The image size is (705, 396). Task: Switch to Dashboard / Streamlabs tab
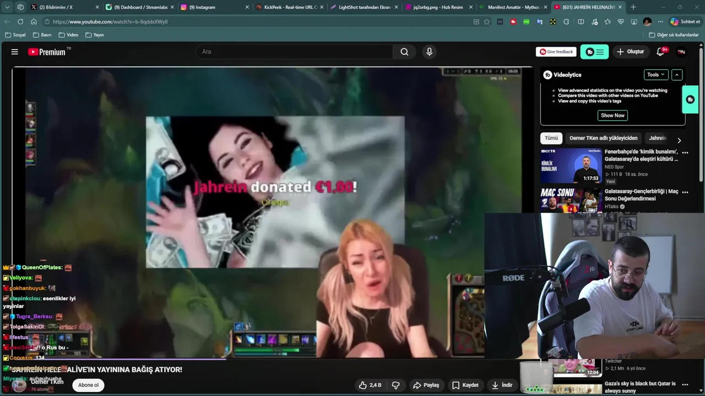(x=139, y=7)
